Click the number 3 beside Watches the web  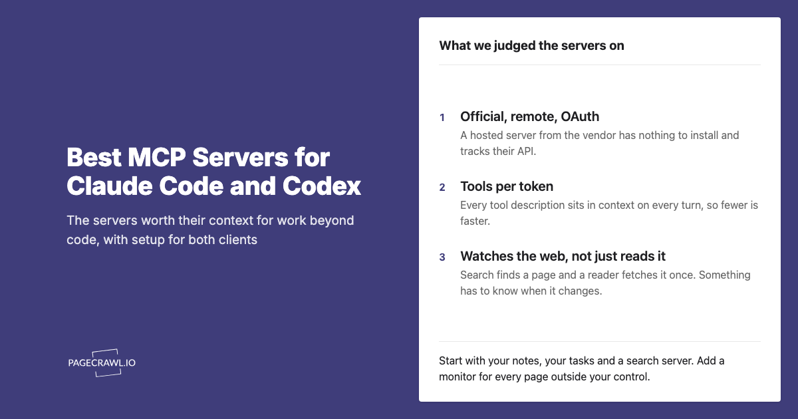click(442, 257)
